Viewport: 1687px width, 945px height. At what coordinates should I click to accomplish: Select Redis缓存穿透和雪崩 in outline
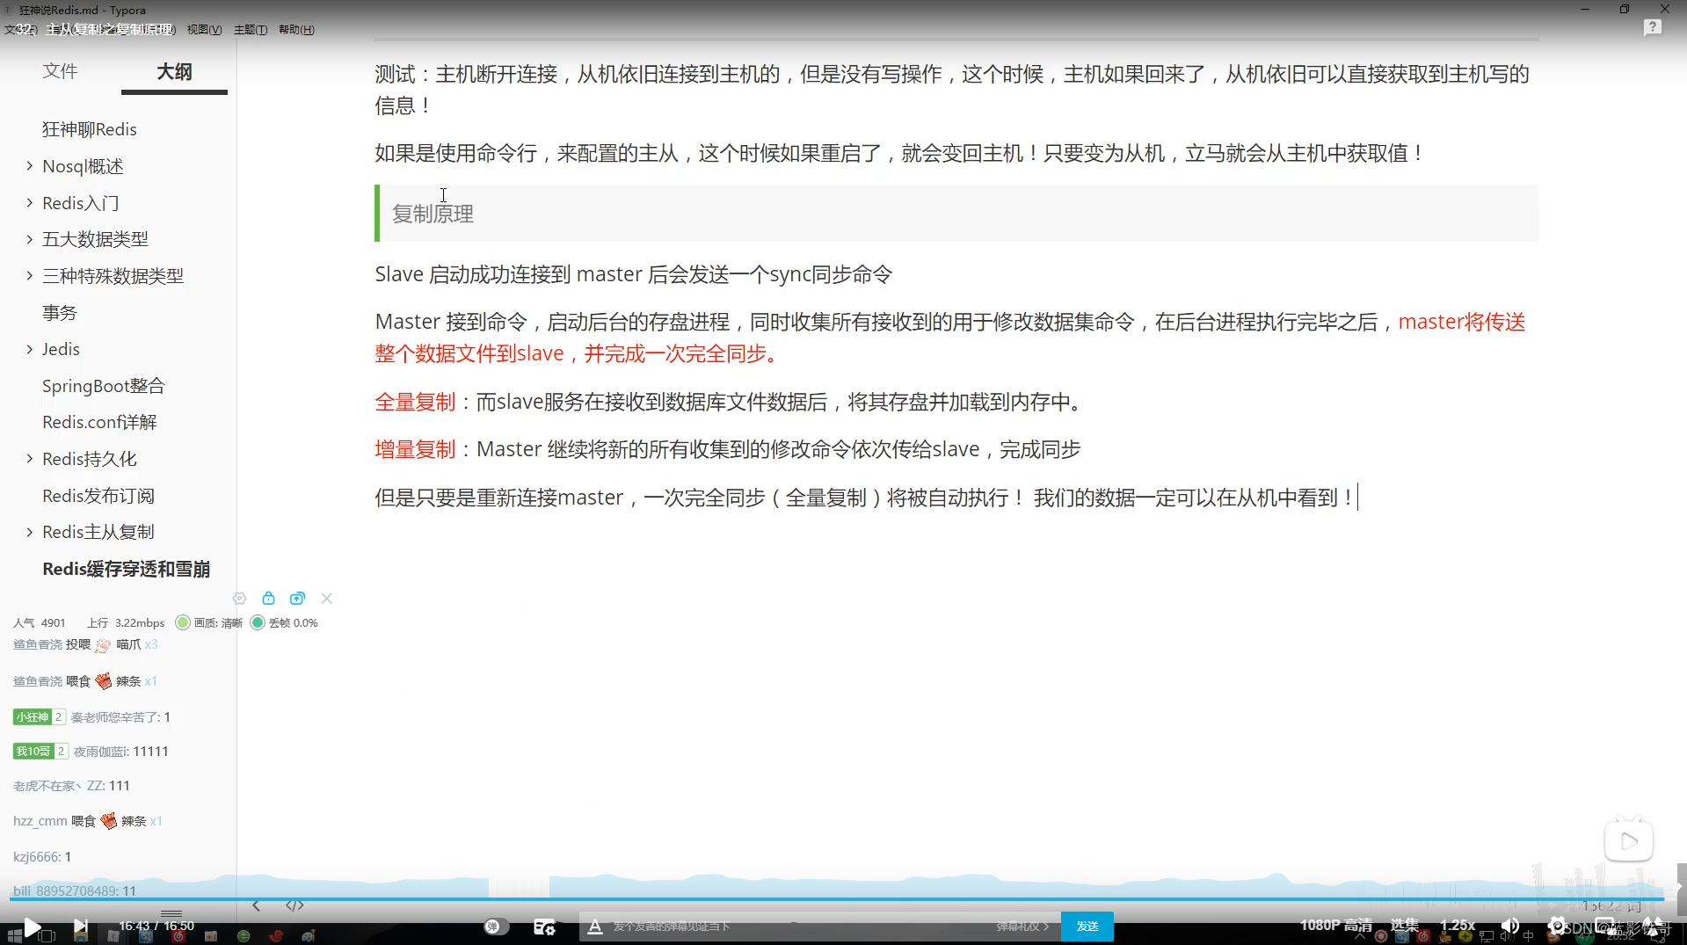point(127,569)
